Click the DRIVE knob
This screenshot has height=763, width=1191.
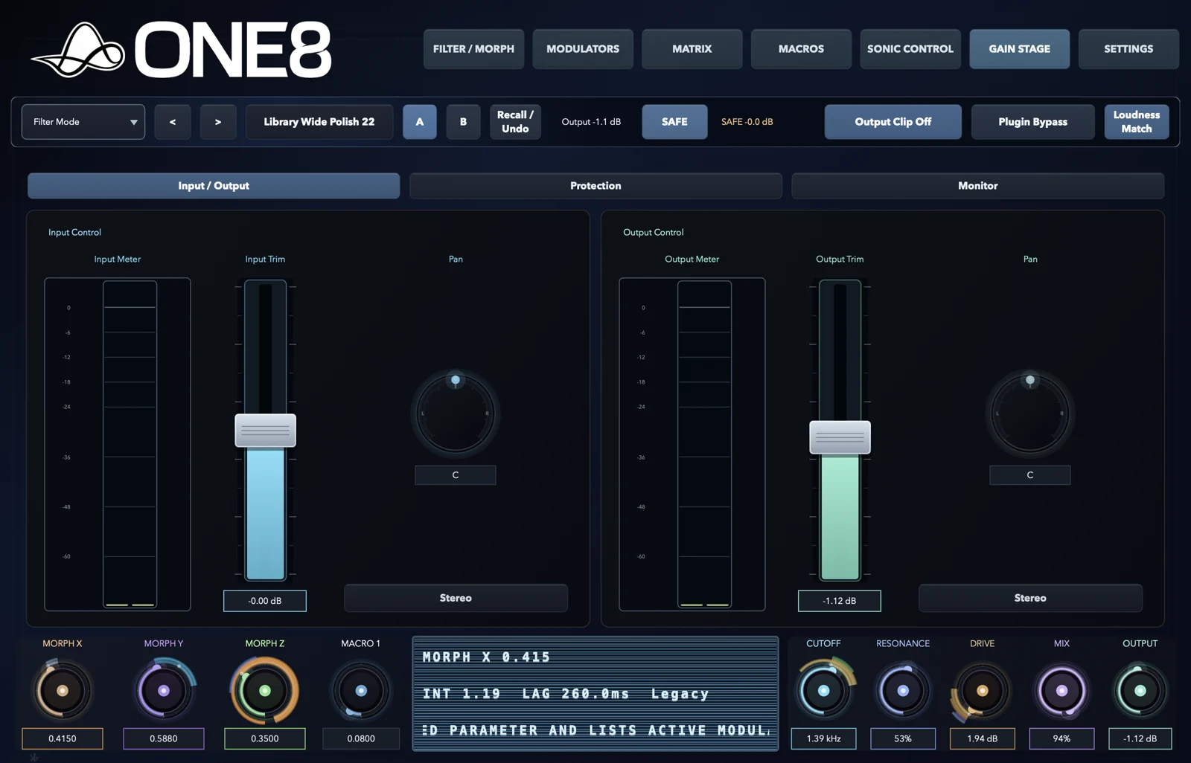pyautogui.click(x=982, y=691)
